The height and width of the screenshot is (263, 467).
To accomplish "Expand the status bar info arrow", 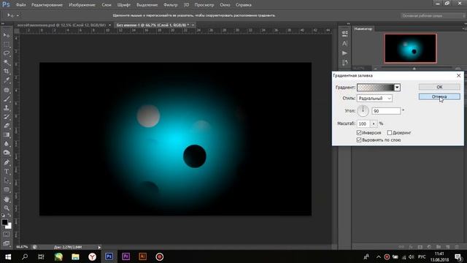I will click(x=99, y=247).
